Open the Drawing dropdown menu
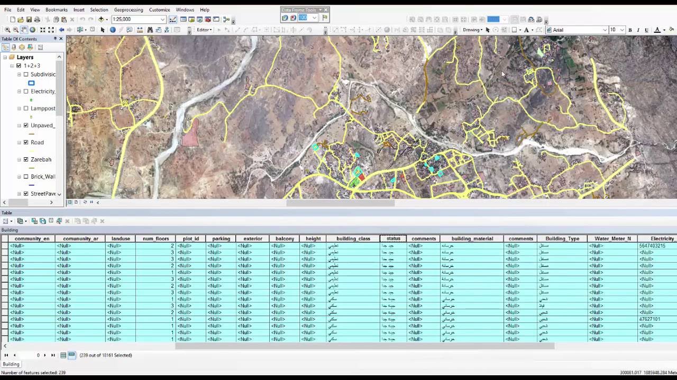677x380 pixels. 472,30
